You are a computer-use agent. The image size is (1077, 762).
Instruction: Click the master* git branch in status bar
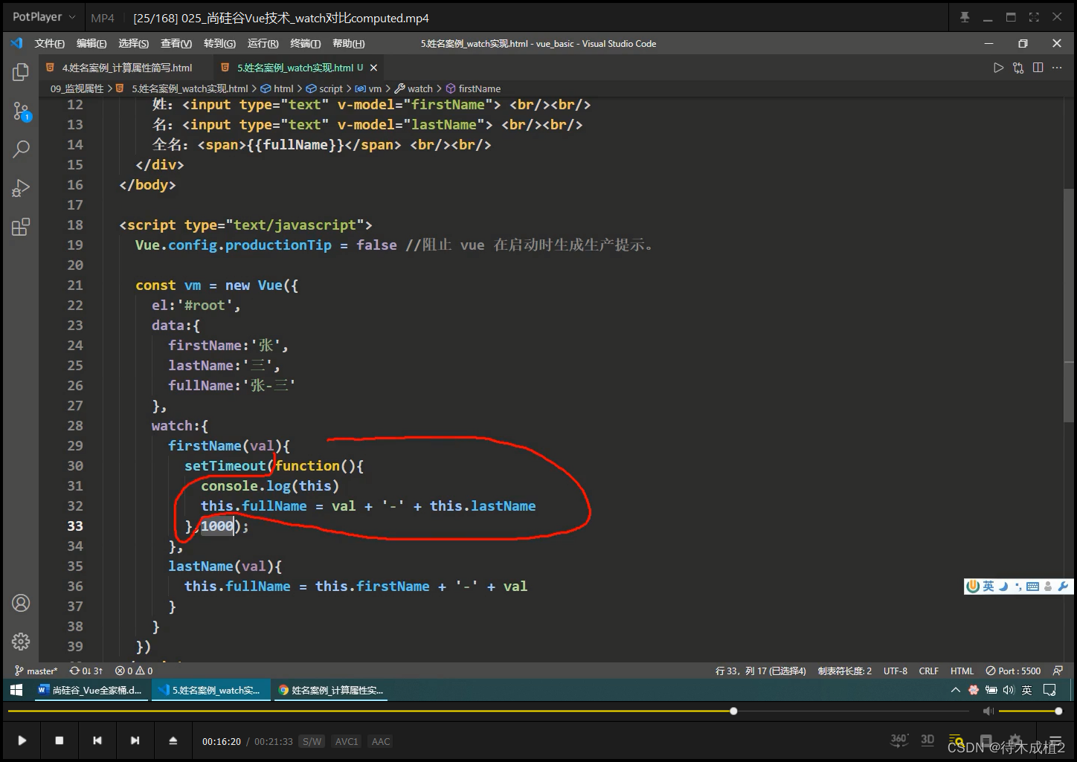tap(36, 671)
